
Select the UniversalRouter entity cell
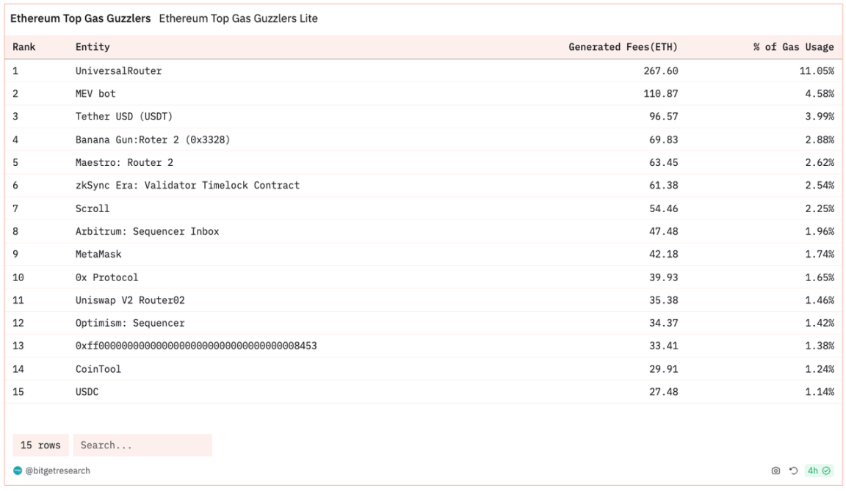[x=119, y=70]
